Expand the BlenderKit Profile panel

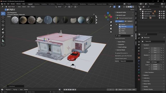coord(121,12)
